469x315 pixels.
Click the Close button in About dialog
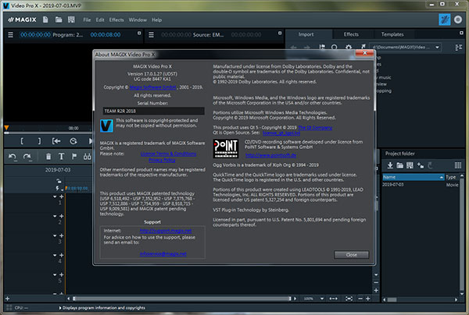tap(352, 255)
